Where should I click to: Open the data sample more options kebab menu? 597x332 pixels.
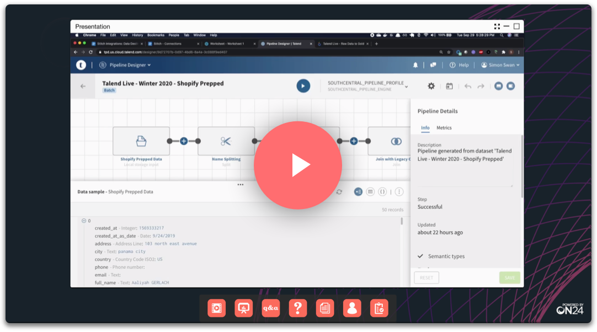(399, 192)
